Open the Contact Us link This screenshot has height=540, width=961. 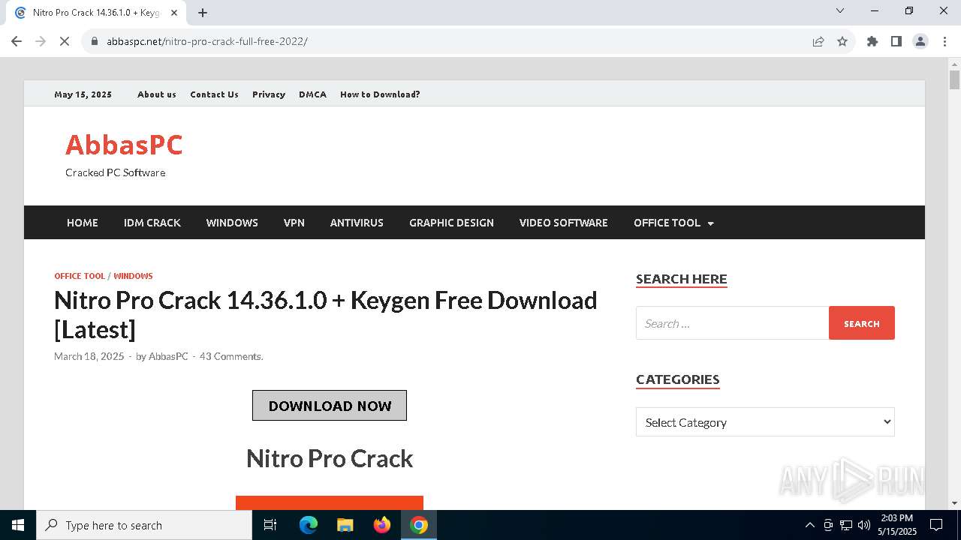pyautogui.click(x=214, y=94)
